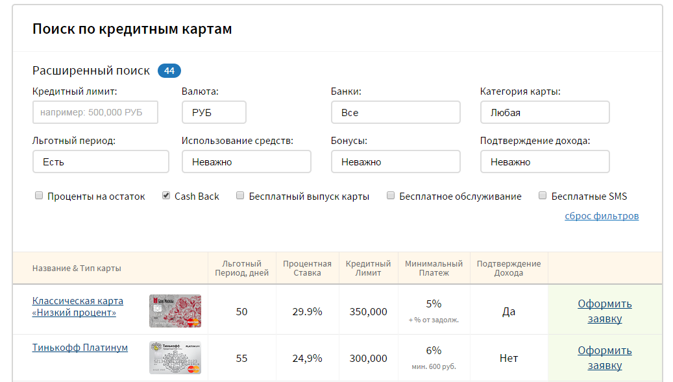673x382 pixels.
Task: Tick the Бесплатный выпуск карты checkbox
Action: pos(240,195)
